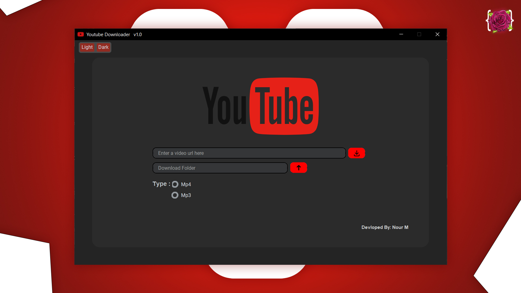Click the upload arrow folder browse button
Viewport: 521px width, 293px height.
[298, 168]
